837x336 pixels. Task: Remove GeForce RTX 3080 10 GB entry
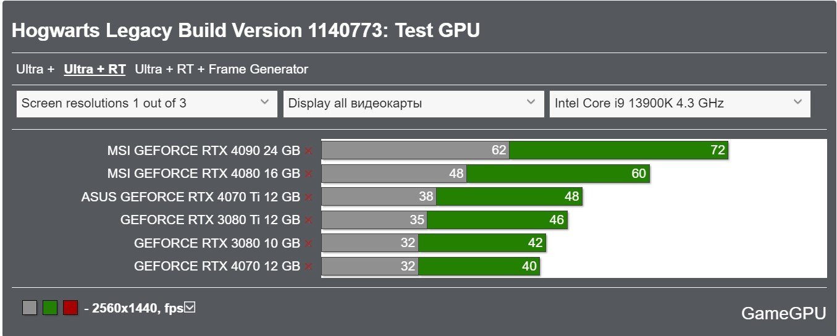[308, 243]
